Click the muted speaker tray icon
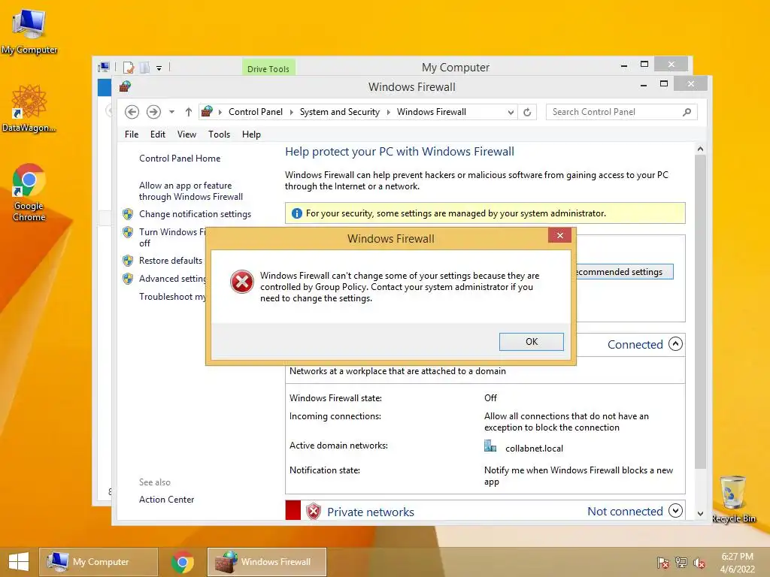Image resolution: width=770 pixels, height=577 pixels. (x=699, y=563)
